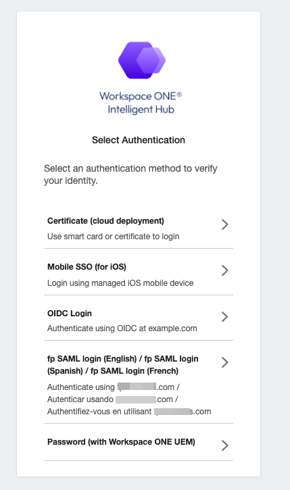Click the French "Authentifiez-vous en utilisant" line

[129, 412]
